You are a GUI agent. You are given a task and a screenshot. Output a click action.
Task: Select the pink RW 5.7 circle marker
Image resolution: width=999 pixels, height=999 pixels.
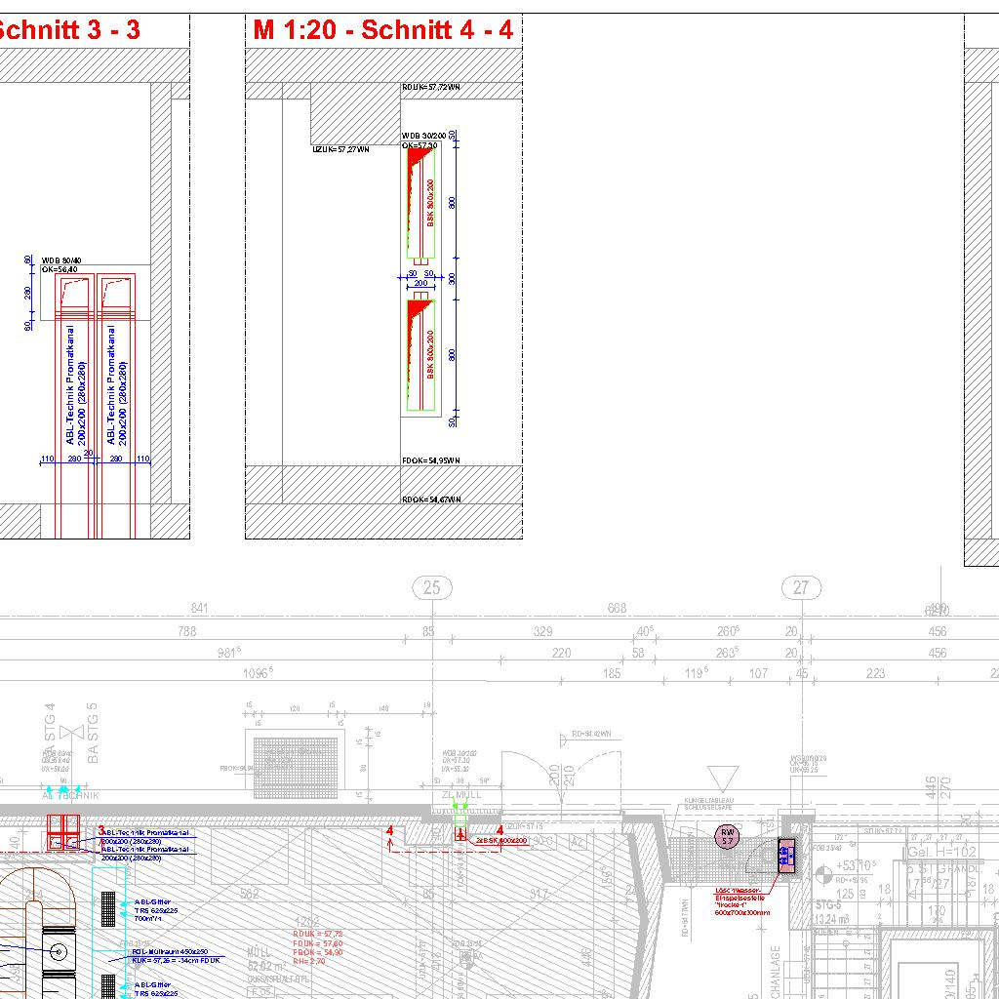pos(727,836)
